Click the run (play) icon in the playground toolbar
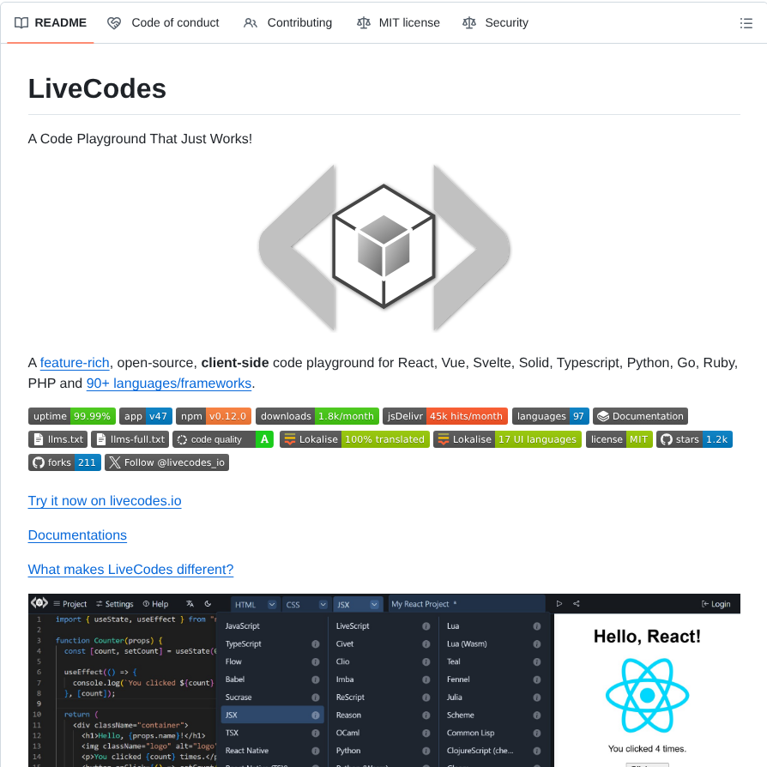This screenshot has height=767, width=767. coord(559,603)
